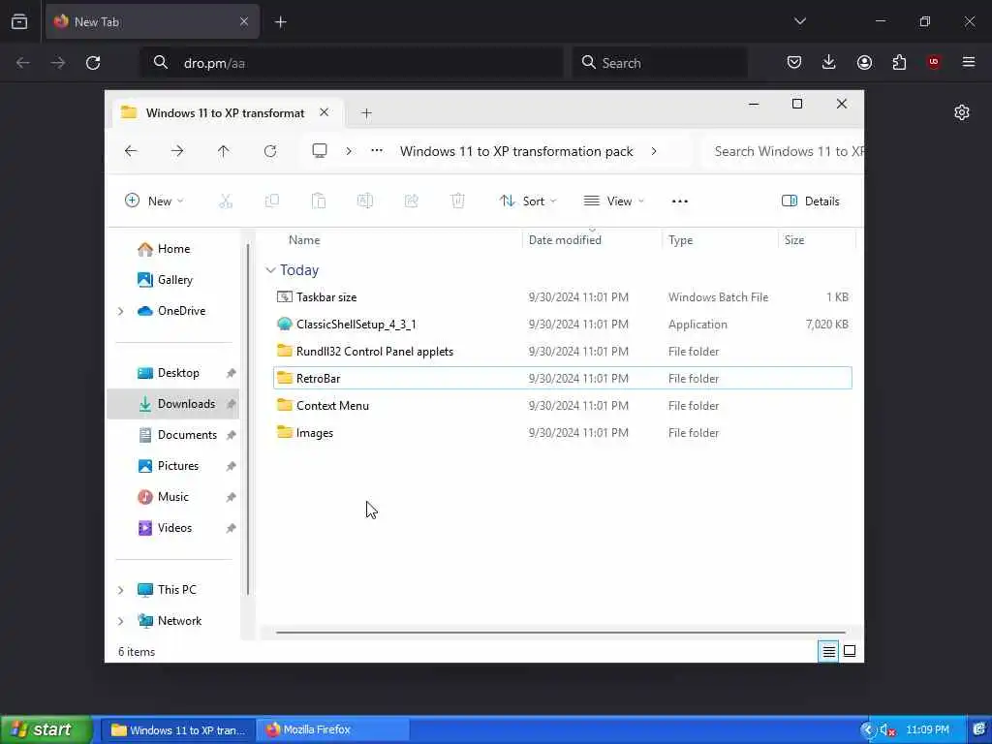Expand OneDrive in the navigation pane
Image resolution: width=992 pixels, height=744 pixels.
pyautogui.click(x=121, y=311)
